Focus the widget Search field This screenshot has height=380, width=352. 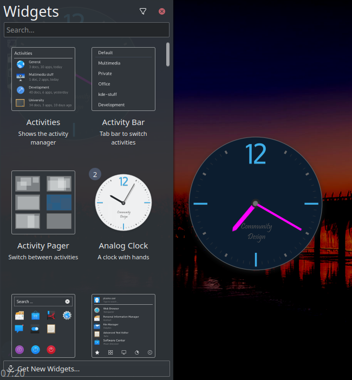coord(87,30)
